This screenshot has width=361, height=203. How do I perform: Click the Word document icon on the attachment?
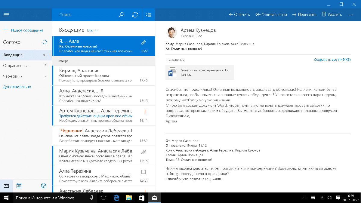173,72
